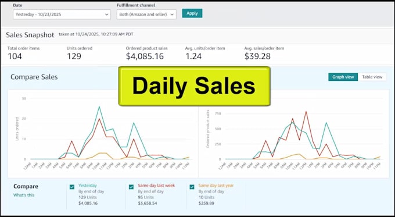
Task: Click the Same day last week label
Action: [x=156, y=186]
